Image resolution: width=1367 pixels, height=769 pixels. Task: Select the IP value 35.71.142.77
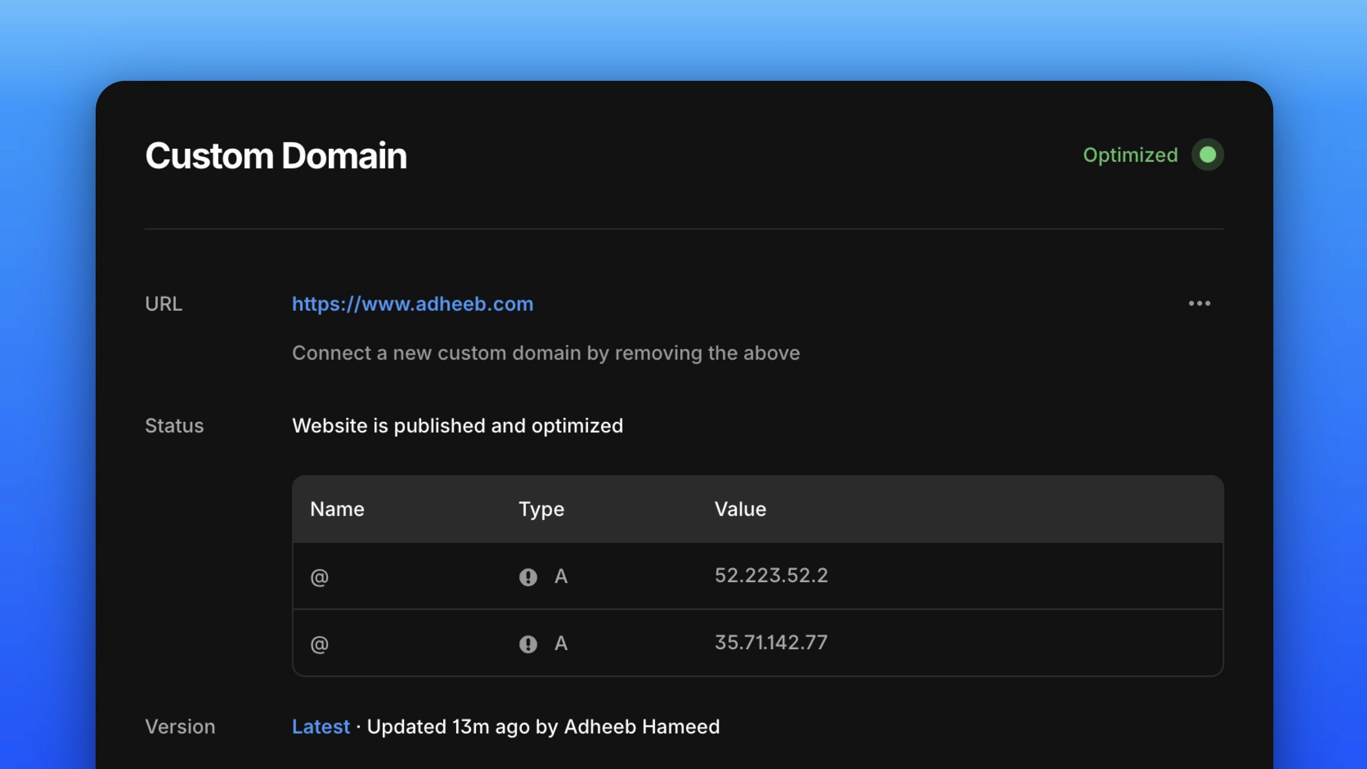[x=770, y=643]
